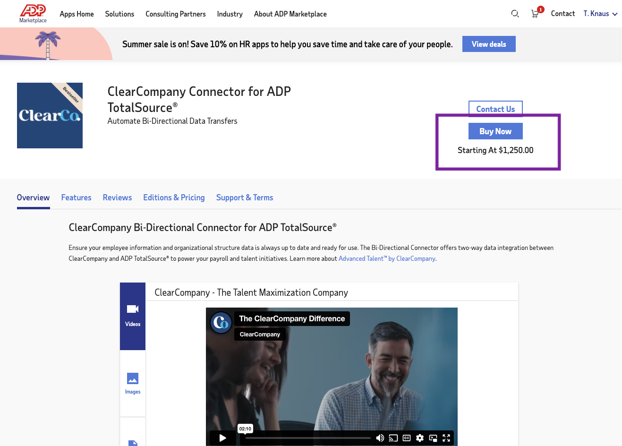Viewport: 622px width, 446px height.
Task: Open About ADP Marketplace menu
Action: pyautogui.click(x=290, y=14)
